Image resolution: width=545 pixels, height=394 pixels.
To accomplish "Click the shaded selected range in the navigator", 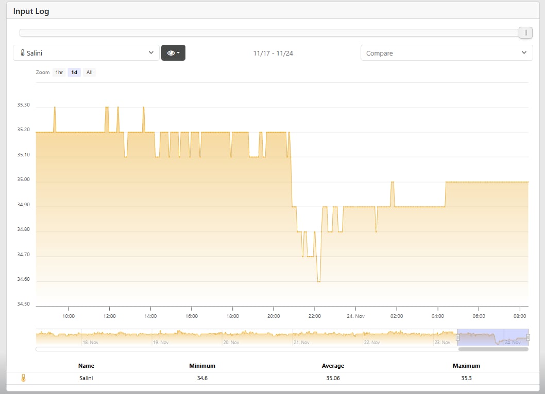I will coord(492,337).
